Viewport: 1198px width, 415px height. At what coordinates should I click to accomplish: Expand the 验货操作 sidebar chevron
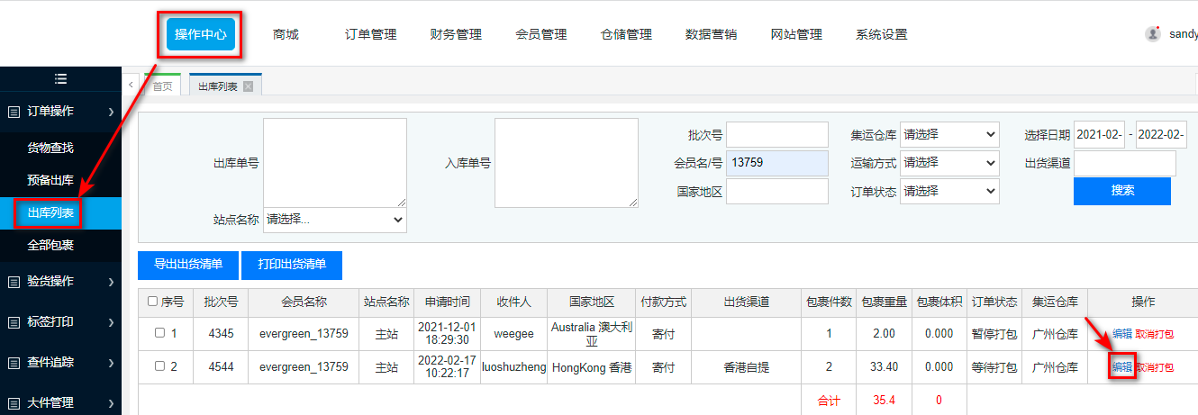[x=111, y=282]
